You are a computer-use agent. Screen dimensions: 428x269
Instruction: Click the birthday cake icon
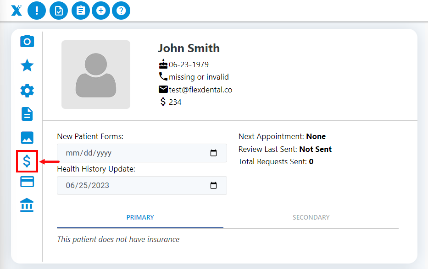(163, 64)
